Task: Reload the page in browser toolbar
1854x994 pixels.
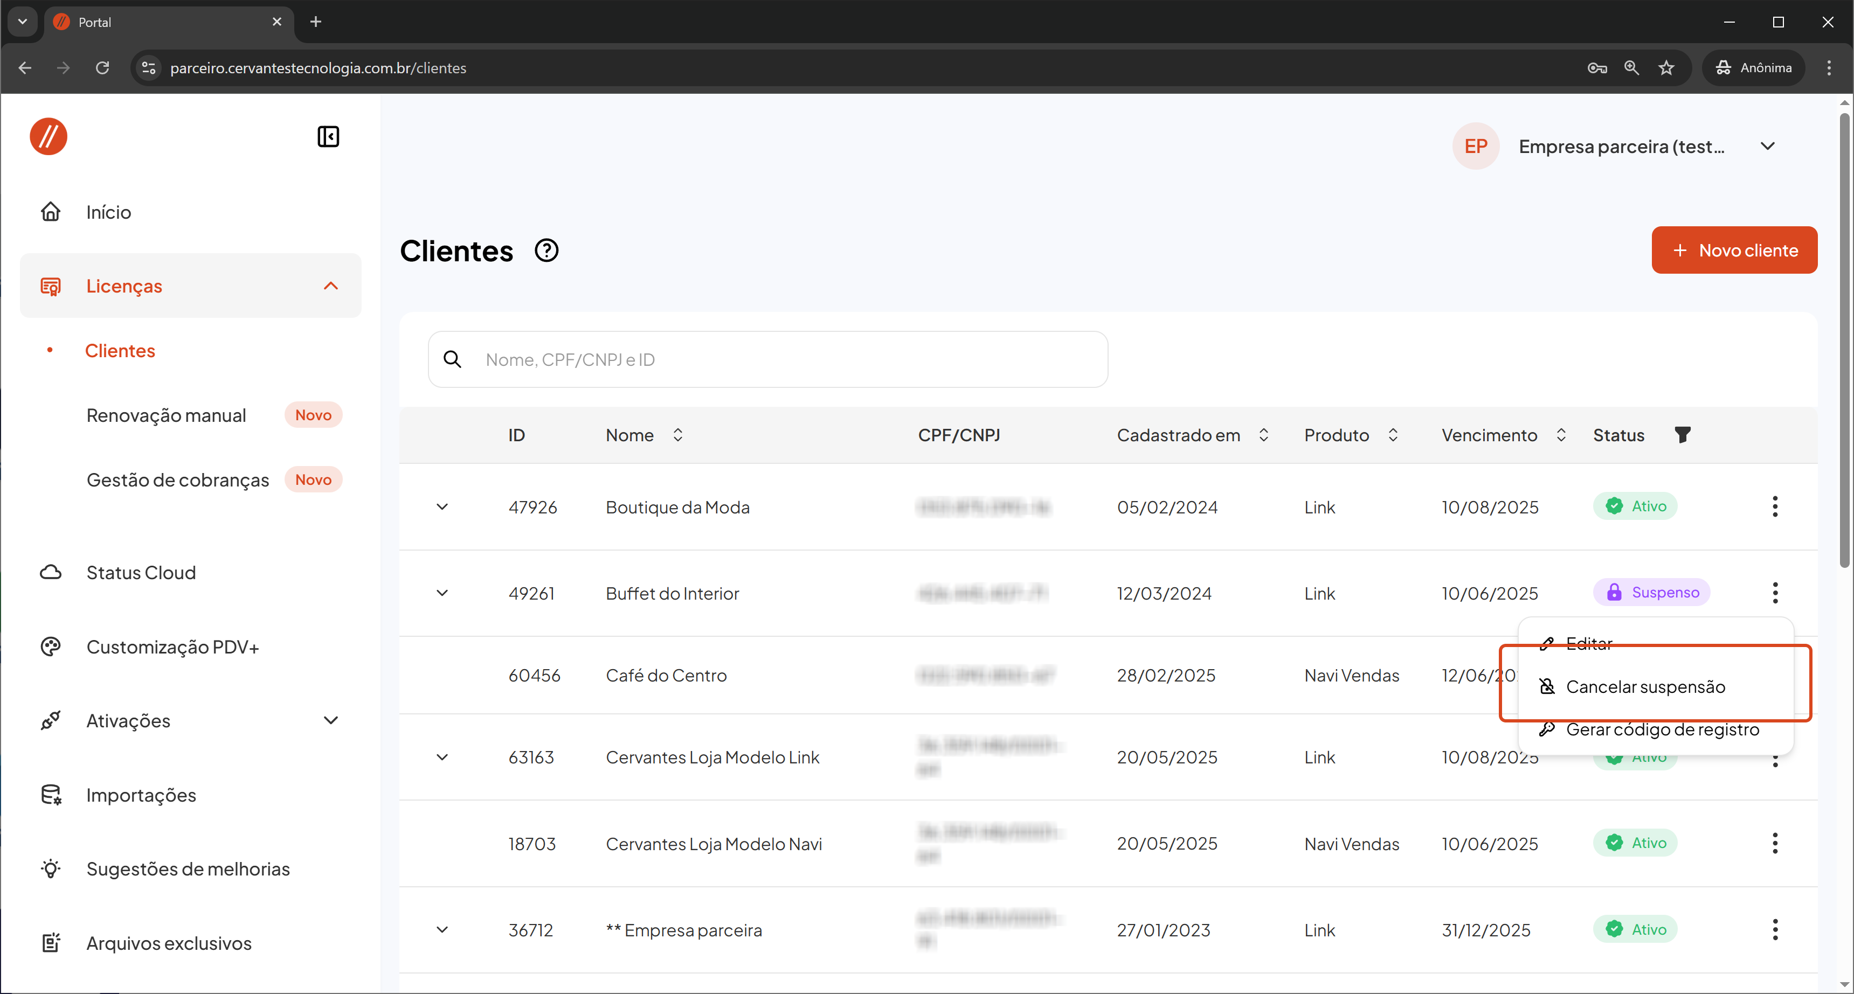Action: click(x=102, y=67)
